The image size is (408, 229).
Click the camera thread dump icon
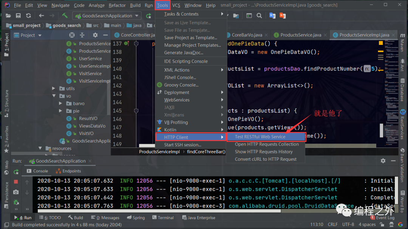click(x=16, y=192)
